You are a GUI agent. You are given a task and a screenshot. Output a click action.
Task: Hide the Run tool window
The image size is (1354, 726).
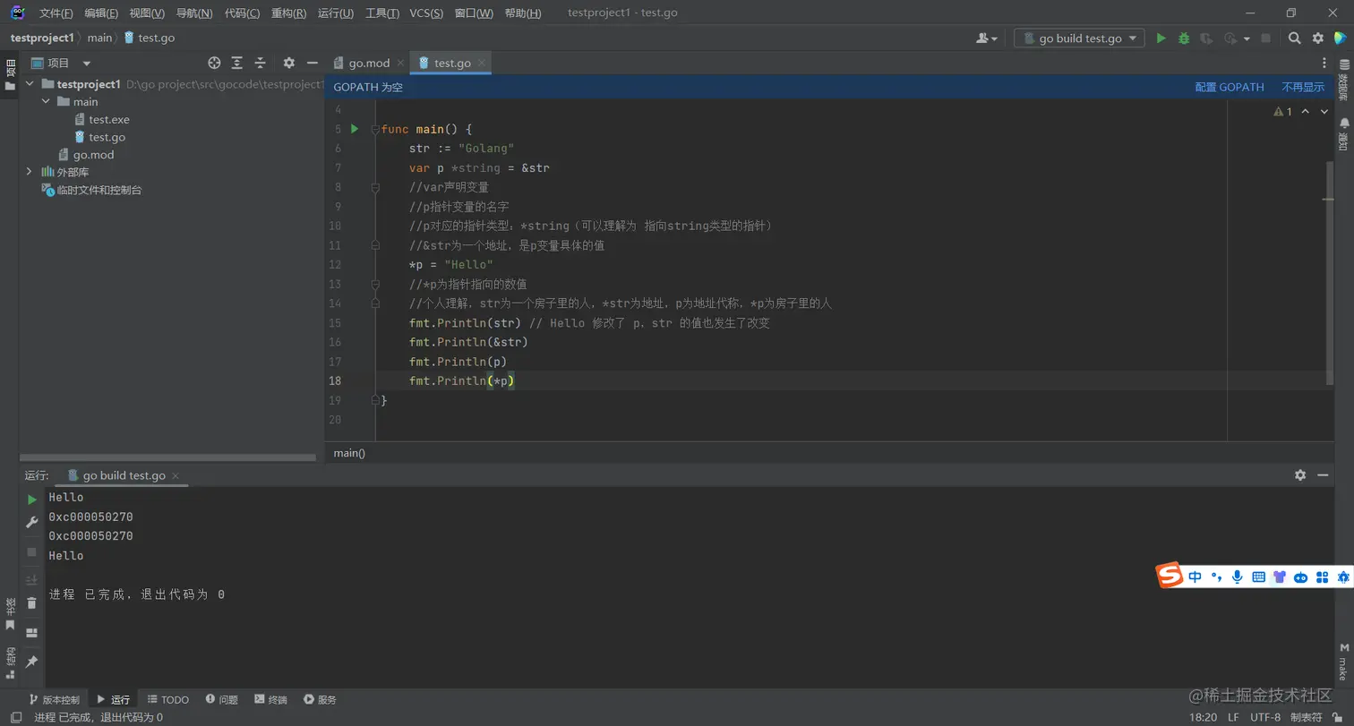[1324, 475]
